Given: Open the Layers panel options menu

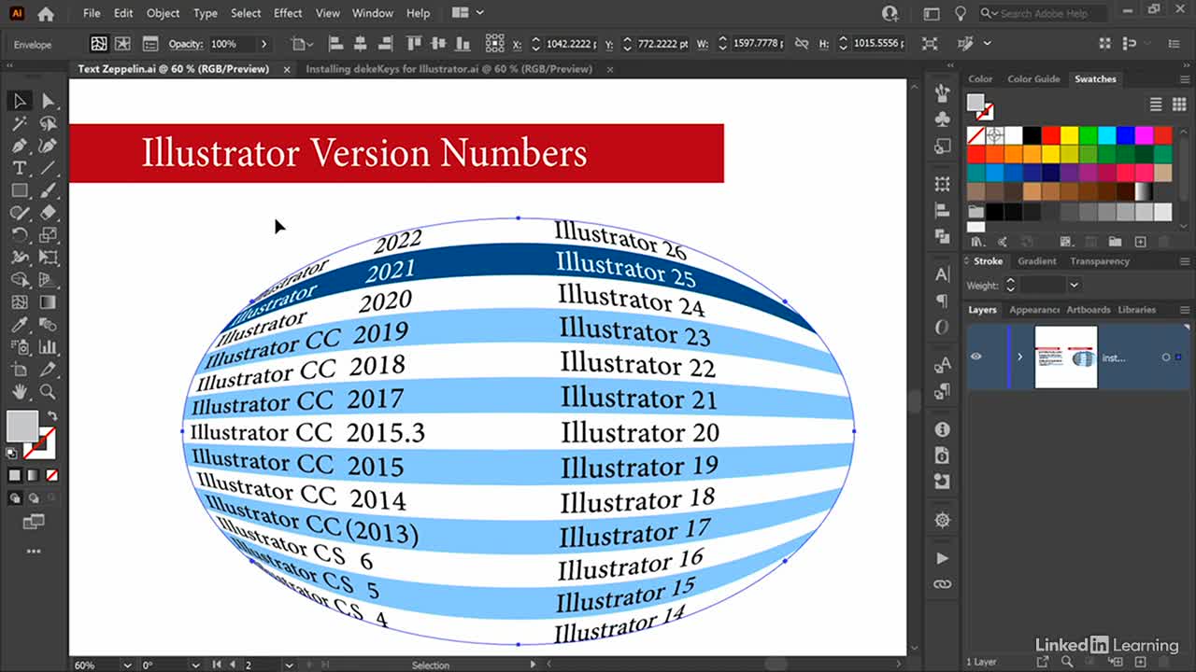Looking at the screenshot, I should point(1185,310).
